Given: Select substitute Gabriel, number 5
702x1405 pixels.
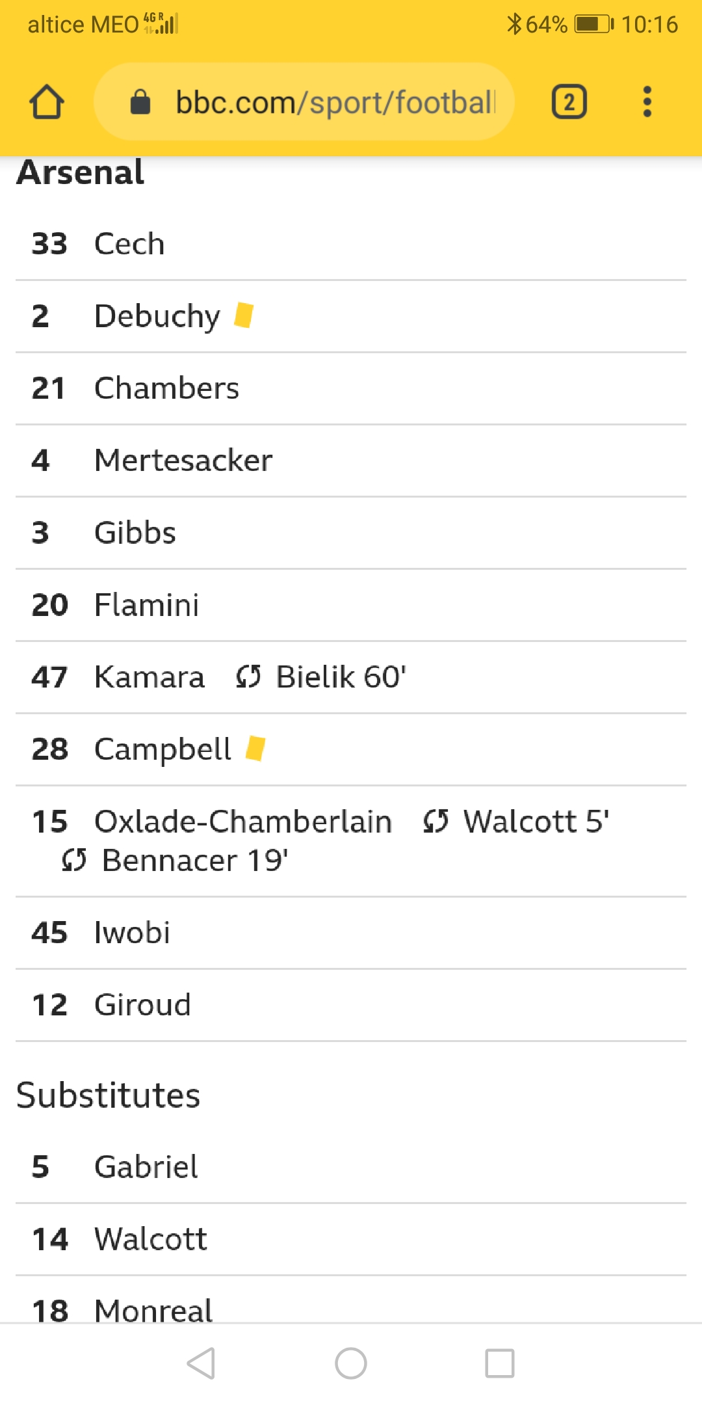Looking at the screenshot, I should (146, 1167).
